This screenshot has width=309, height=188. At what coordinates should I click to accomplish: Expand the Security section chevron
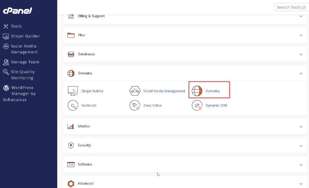click(x=301, y=146)
